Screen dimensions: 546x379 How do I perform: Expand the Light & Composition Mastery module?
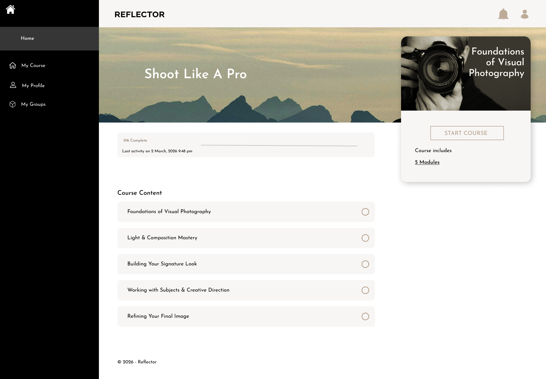point(162,238)
